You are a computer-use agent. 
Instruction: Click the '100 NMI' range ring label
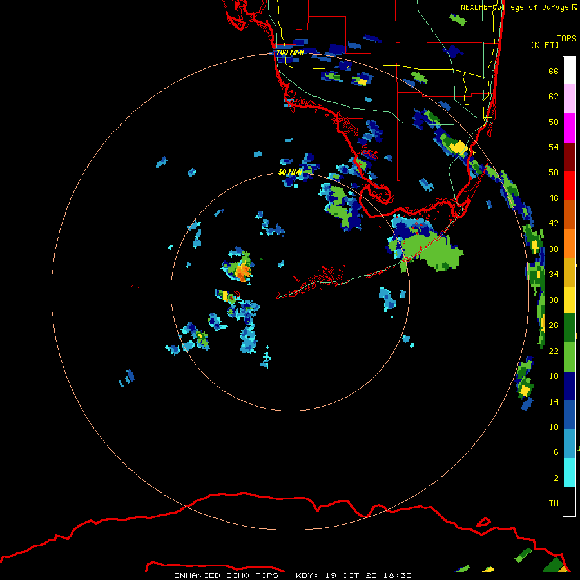click(x=290, y=52)
